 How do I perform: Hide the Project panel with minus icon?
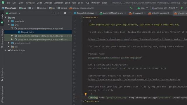[x=70, y=13]
